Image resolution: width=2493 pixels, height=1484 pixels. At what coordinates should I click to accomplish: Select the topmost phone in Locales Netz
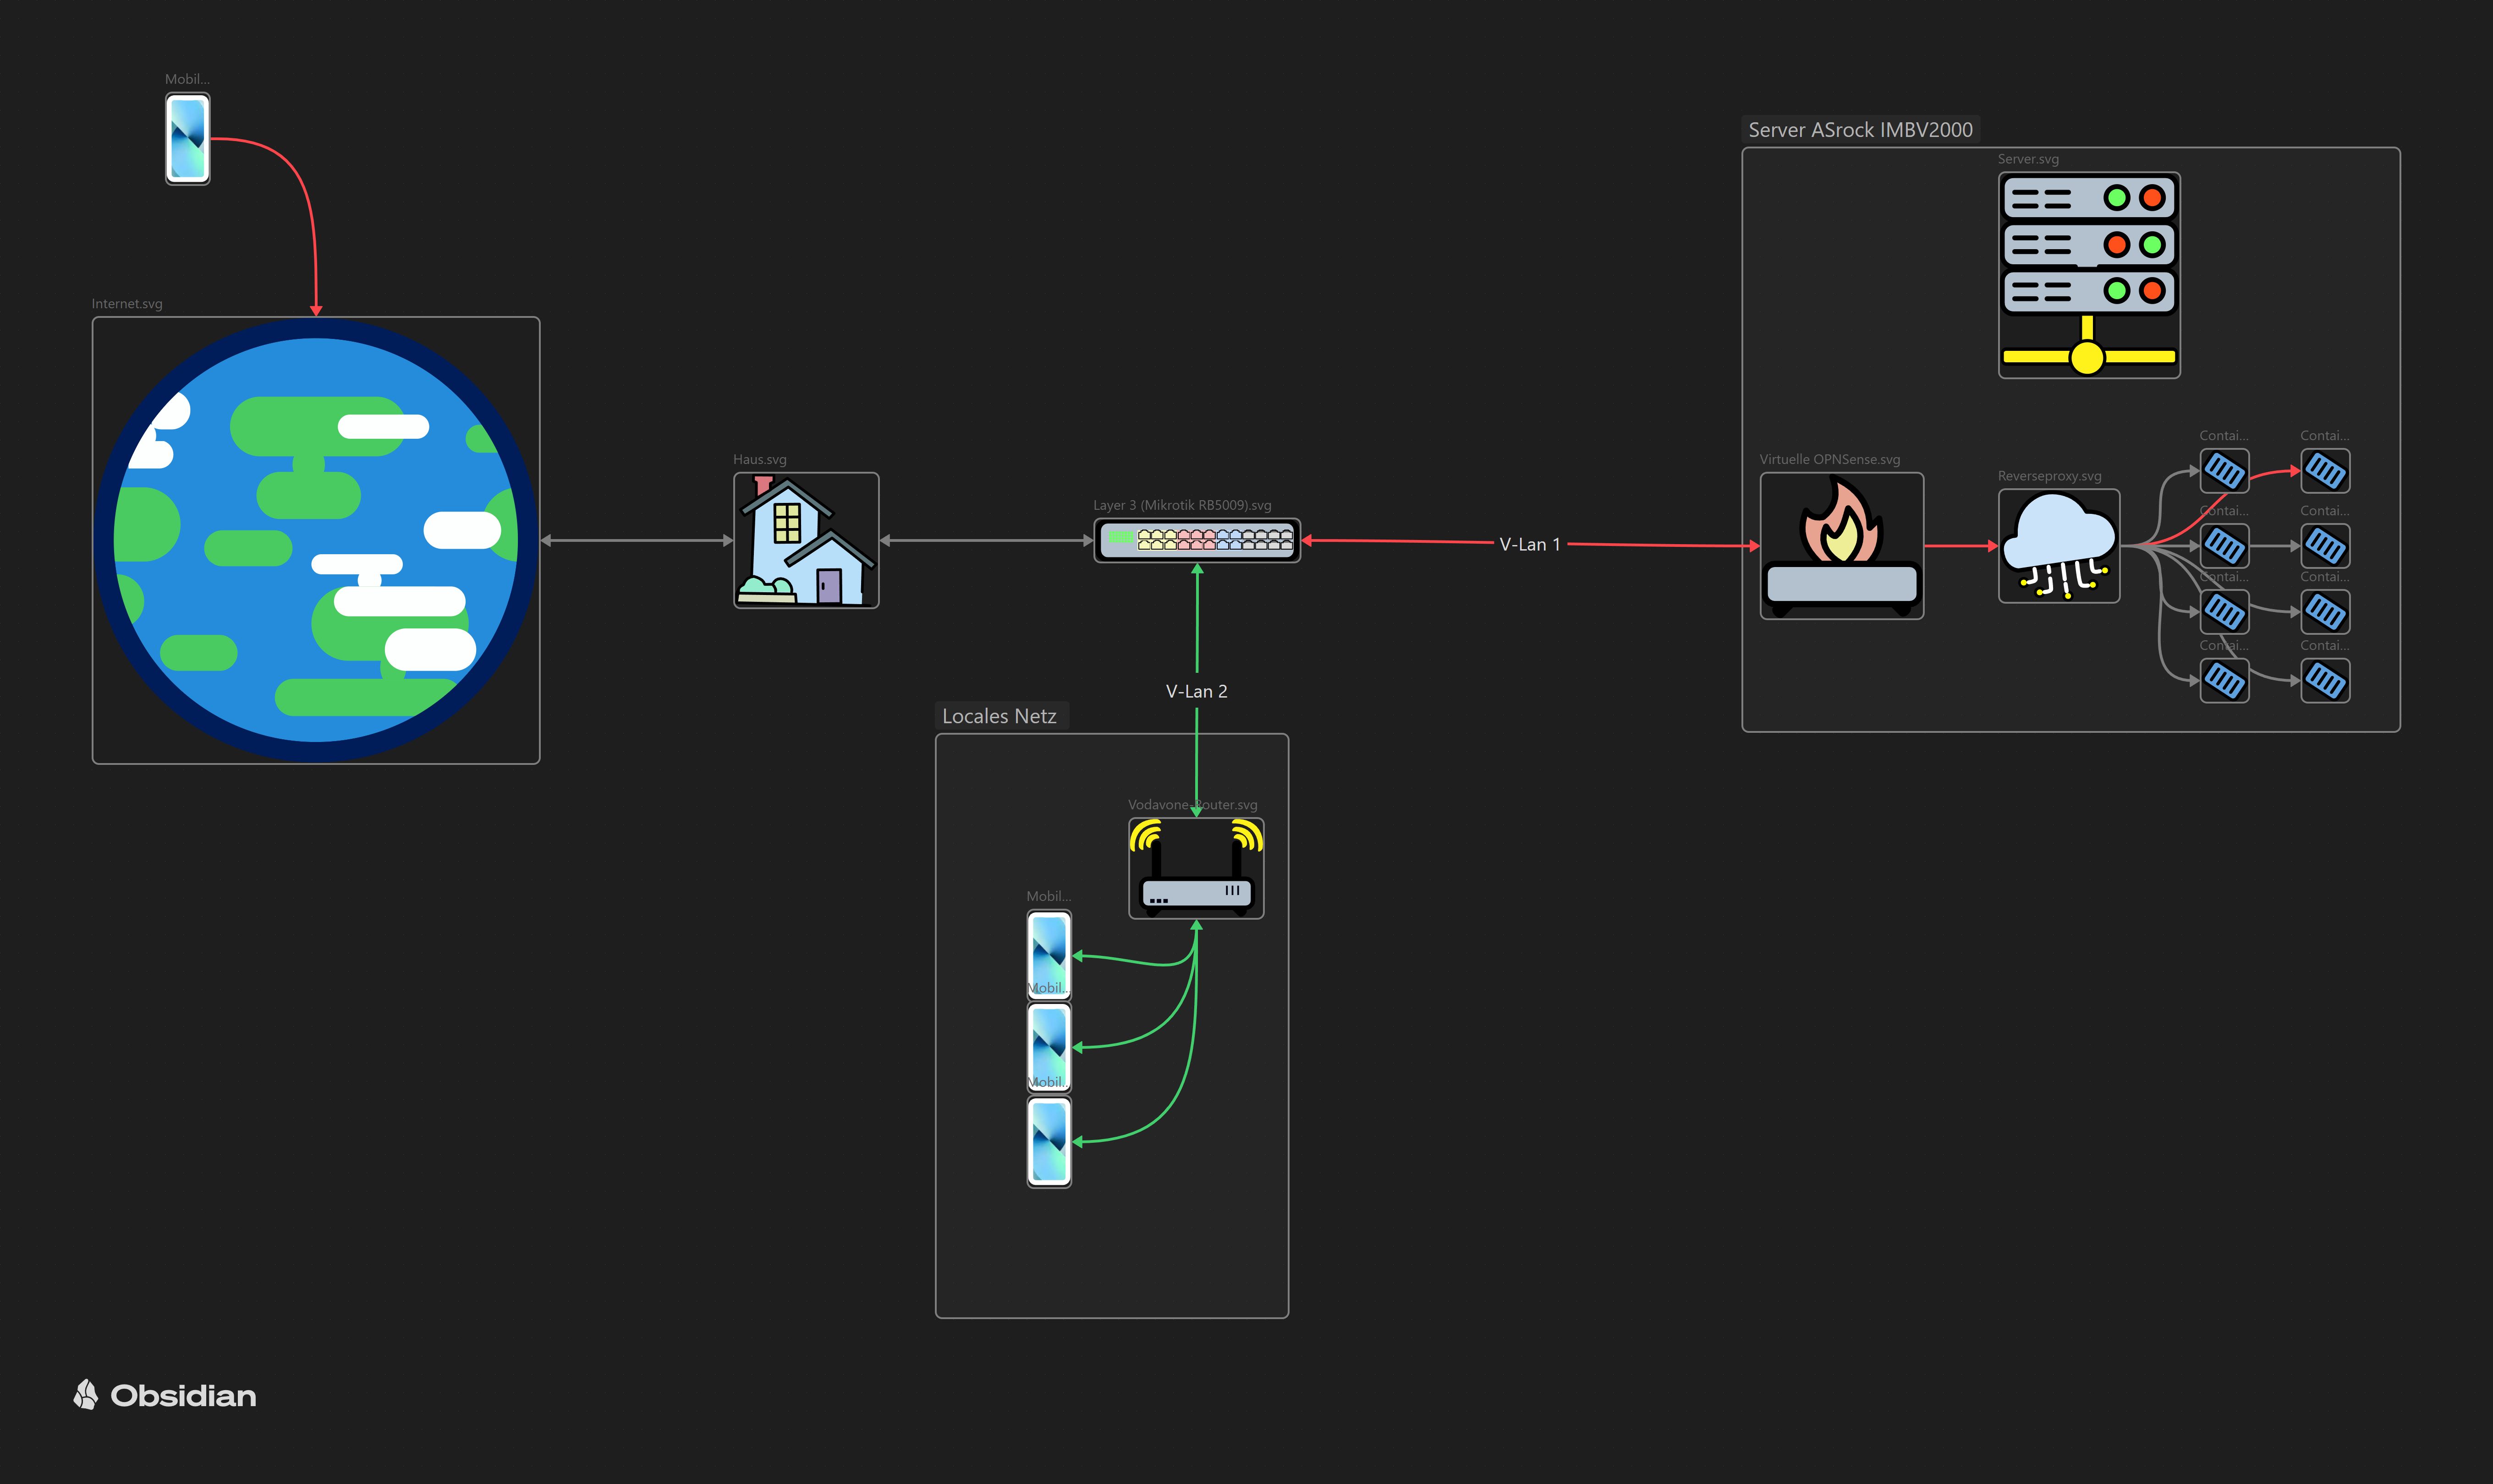(x=1049, y=955)
